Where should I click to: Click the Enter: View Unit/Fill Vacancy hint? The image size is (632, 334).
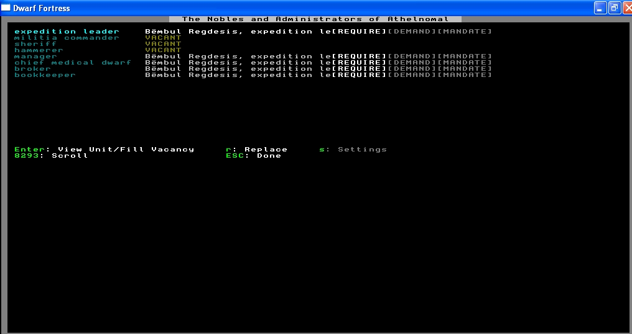(105, 149)
